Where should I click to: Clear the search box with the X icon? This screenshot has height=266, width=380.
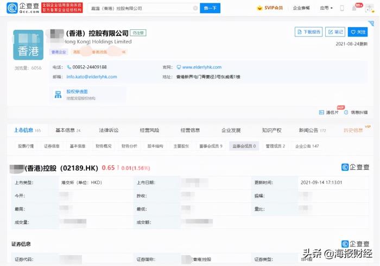point(195,9)
